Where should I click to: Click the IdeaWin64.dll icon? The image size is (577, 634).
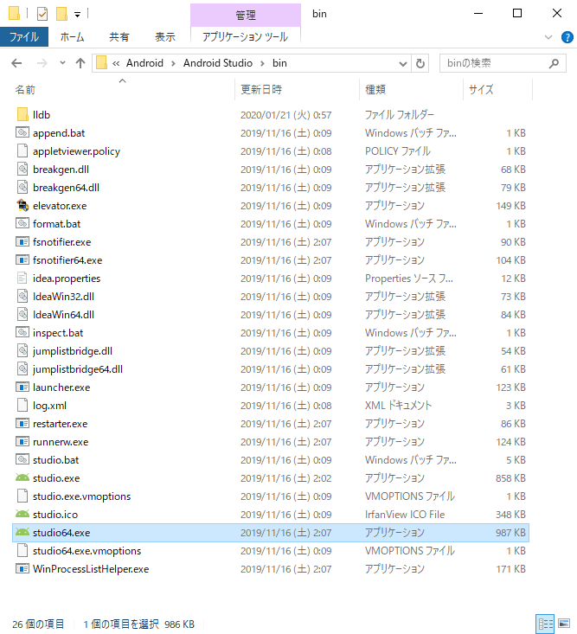coord(22,315)
